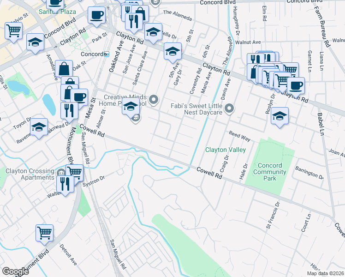Click the Clayton Crossing Apartments text label
The image size is (345, 277).
[x=30, y=174]
